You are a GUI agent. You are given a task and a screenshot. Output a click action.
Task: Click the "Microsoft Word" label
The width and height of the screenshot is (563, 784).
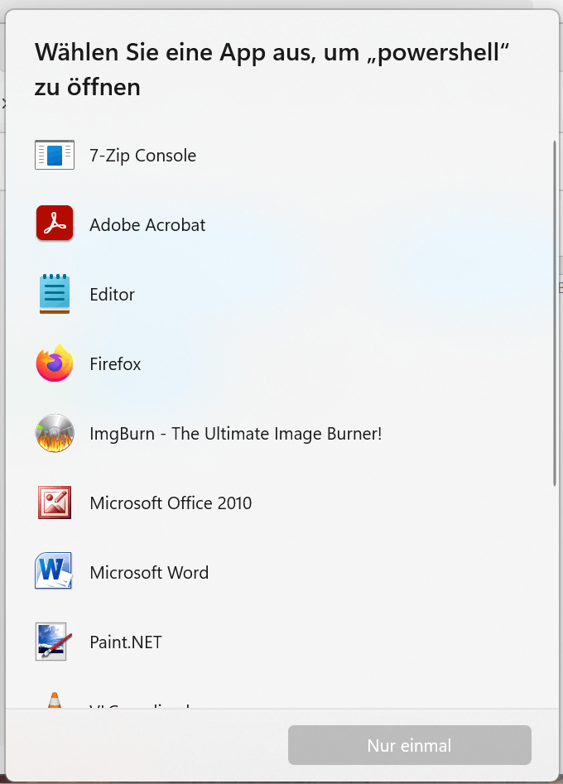pyautogui.click(x=149, y=573)
